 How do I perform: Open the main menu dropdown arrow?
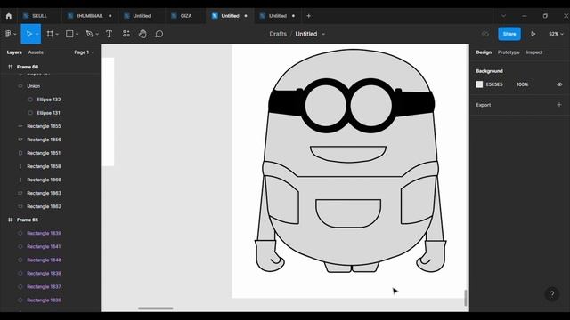[15, 34]
